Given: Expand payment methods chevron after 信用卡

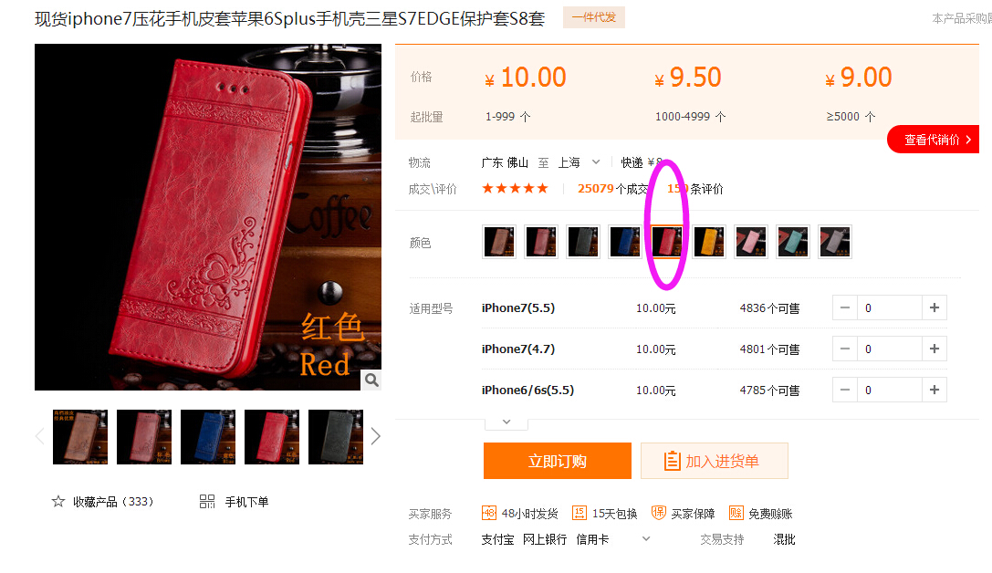Looking at the screenshot, I should click(x=646, y=539).
